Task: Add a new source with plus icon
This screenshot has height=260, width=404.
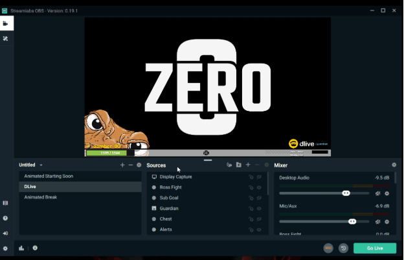Action: coord(248,165)
